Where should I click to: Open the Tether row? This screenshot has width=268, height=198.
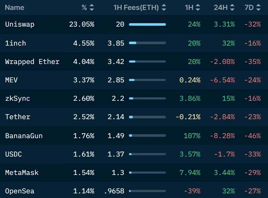(x=18, y=117)
